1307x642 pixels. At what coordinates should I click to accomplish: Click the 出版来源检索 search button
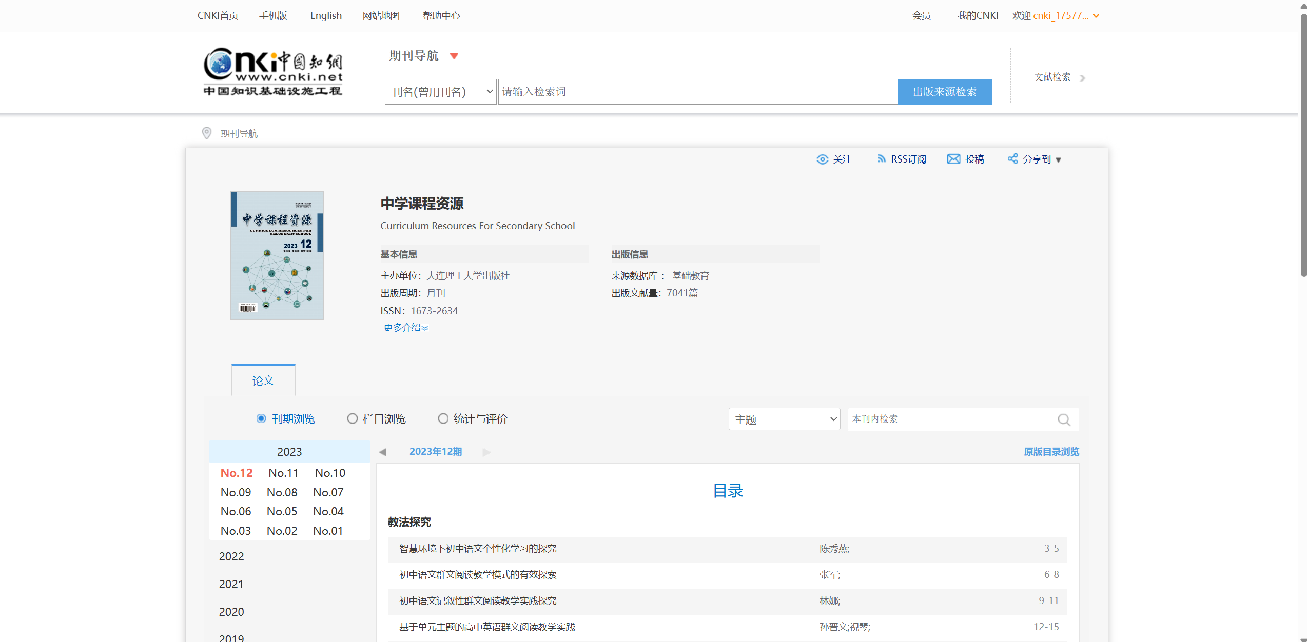(945, 92)
